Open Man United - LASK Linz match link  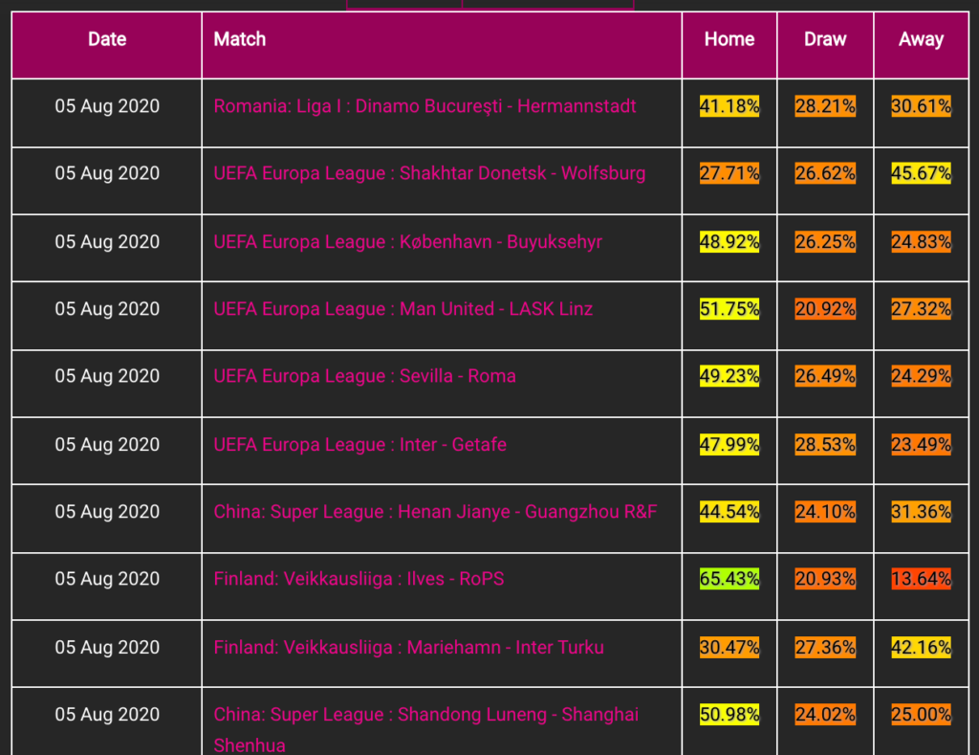pyautogui.click(x=403, y=309)
